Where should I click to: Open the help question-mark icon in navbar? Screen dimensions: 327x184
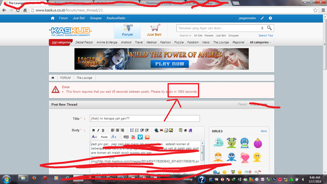(270, 18)
